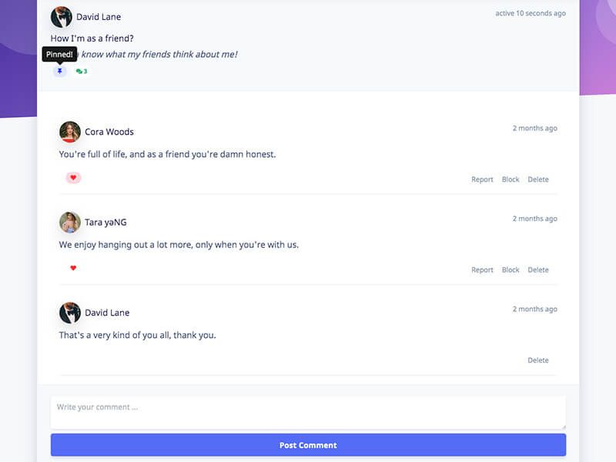Open David Lane's avatar on his reply
This screenshot has width=616, height=462.
[x=71, y=312]
